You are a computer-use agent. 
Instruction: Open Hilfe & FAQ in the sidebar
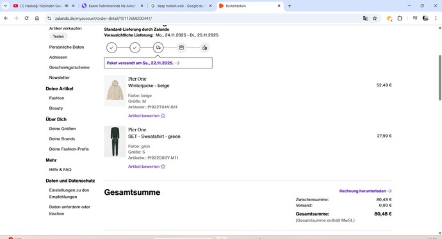tap(60, 169)
